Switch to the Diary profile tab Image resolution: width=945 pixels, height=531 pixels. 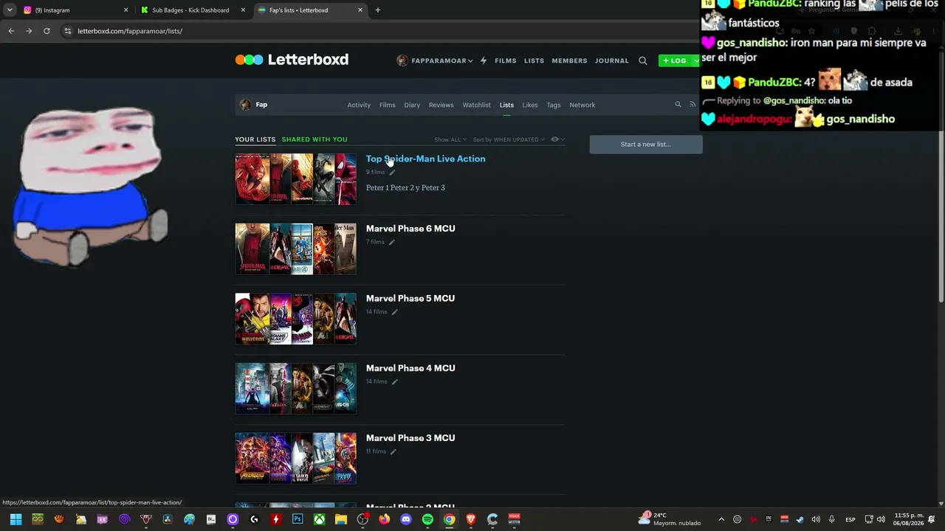pos(412,105)
